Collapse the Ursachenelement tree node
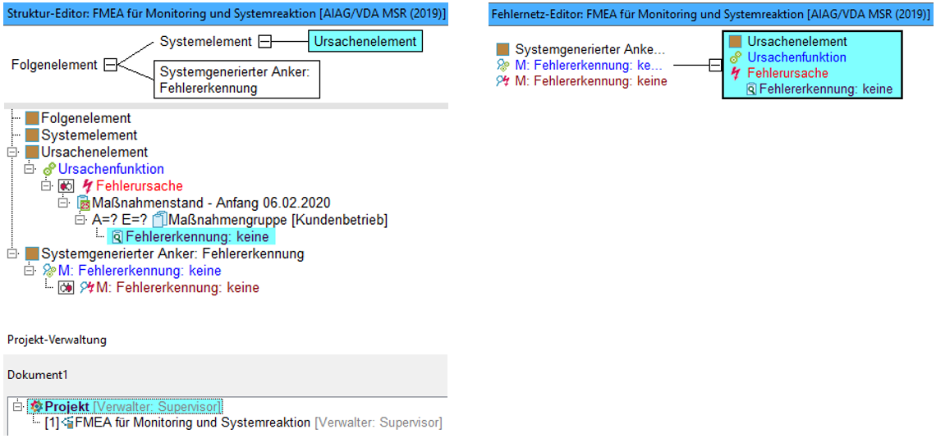This screenshot has width=936, height=443. pos(10,152)
